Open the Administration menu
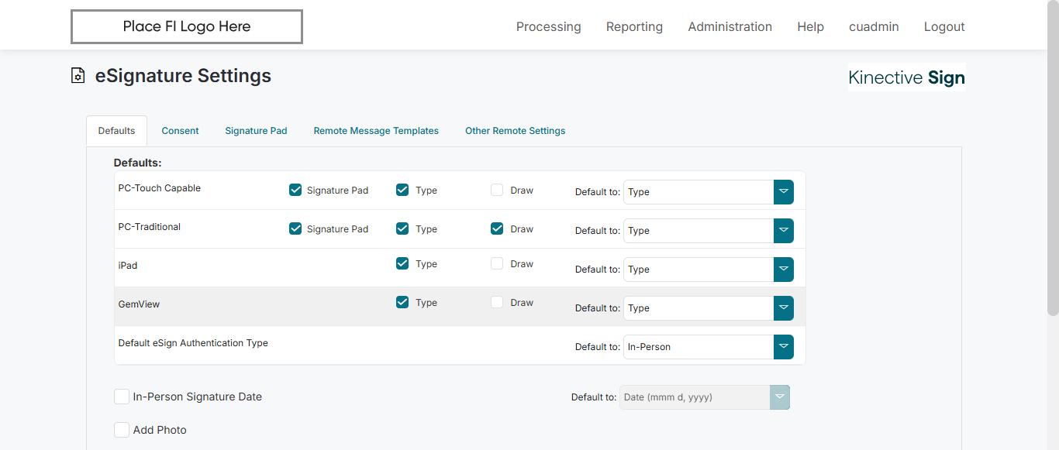This screenshot has width=1059, height=450. (x=730, y=27)
